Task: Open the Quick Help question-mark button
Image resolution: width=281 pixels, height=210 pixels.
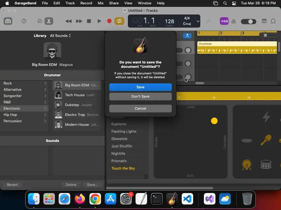Action: 24,21
